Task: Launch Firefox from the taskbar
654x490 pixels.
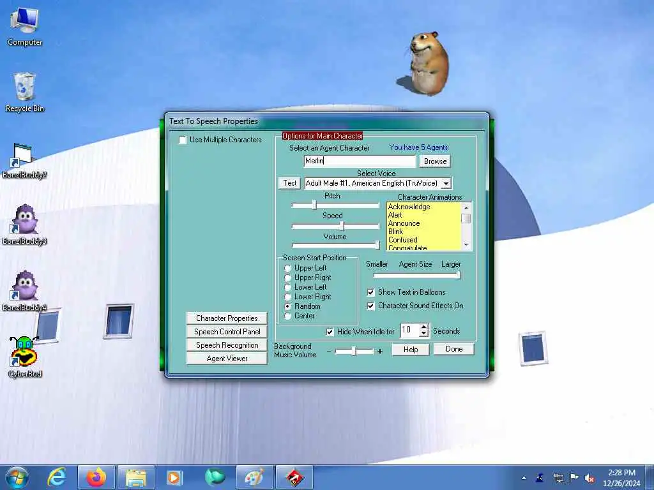Action: pos(96,477)
